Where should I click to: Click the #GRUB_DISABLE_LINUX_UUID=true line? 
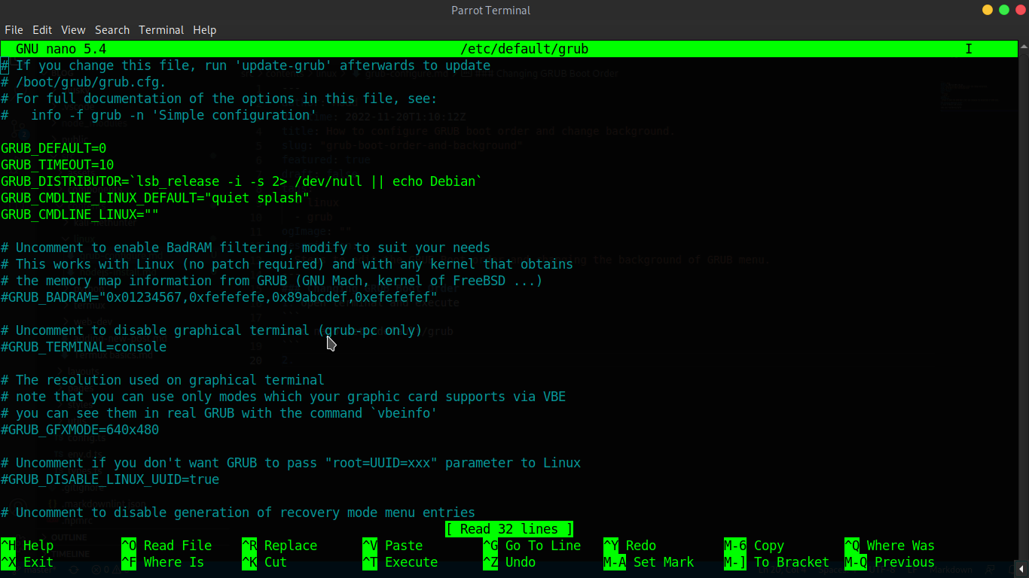110,479
